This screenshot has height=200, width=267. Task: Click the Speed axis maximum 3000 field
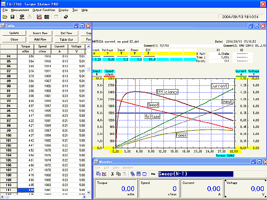click(x=109, y=78)
